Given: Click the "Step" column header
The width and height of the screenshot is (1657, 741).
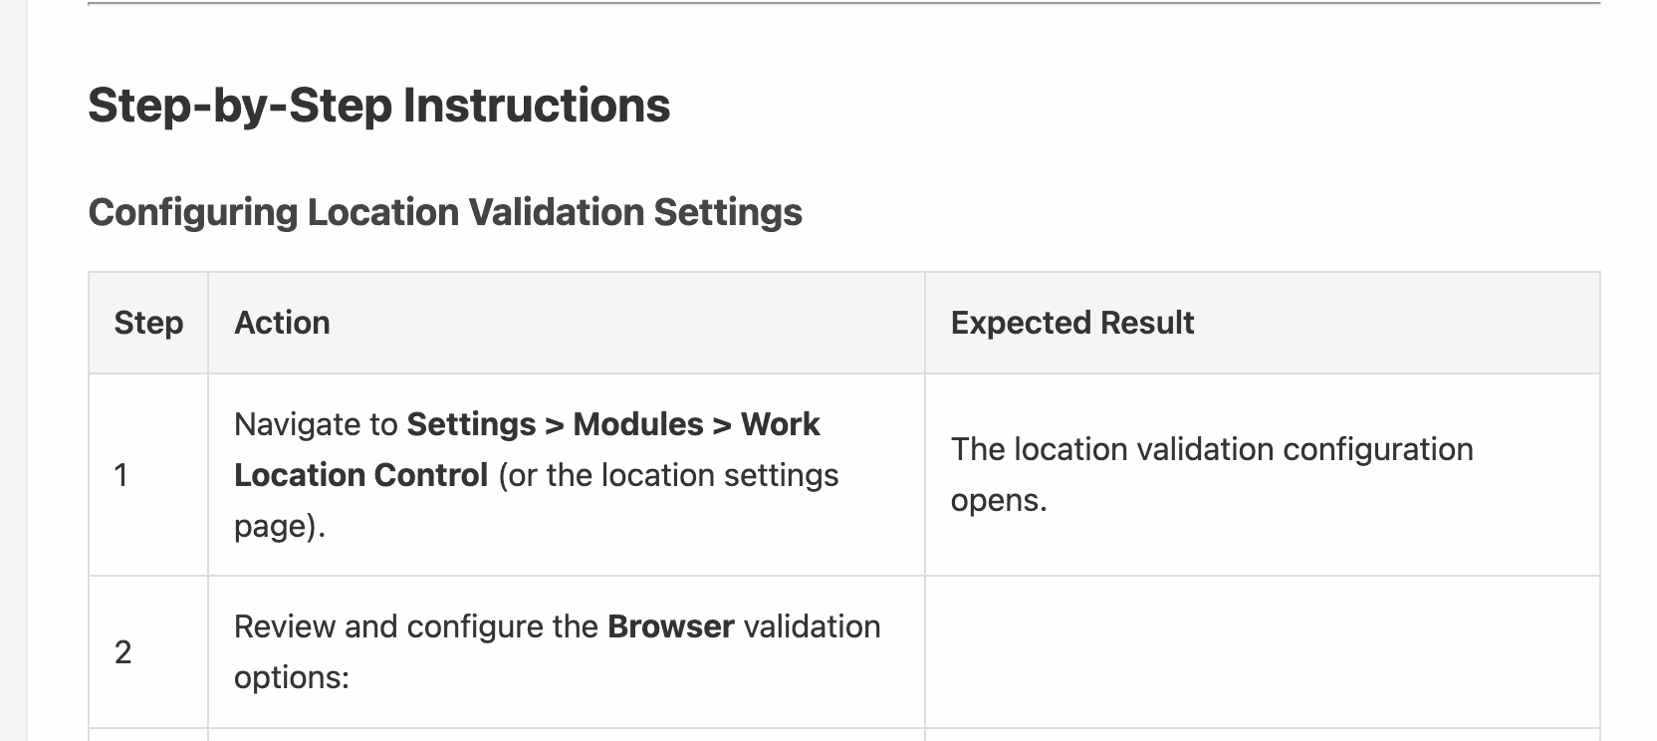Looking at the screenshot, I should (x=148, y=323).
